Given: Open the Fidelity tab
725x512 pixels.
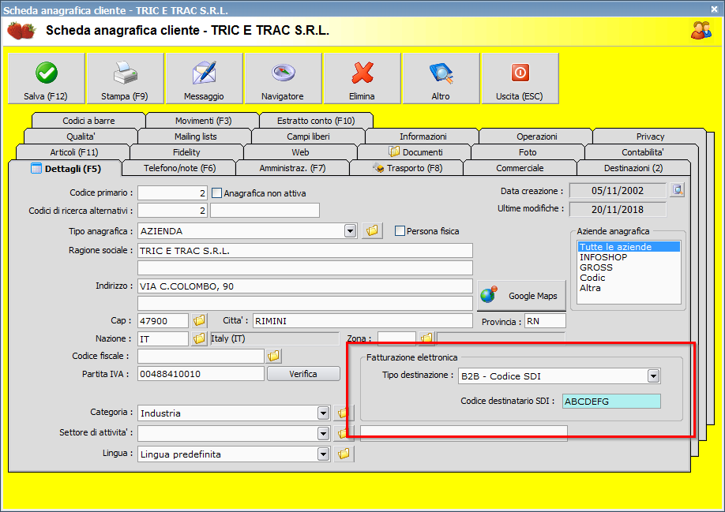Looking at the screenshot, I should click(x=186, y=152).
